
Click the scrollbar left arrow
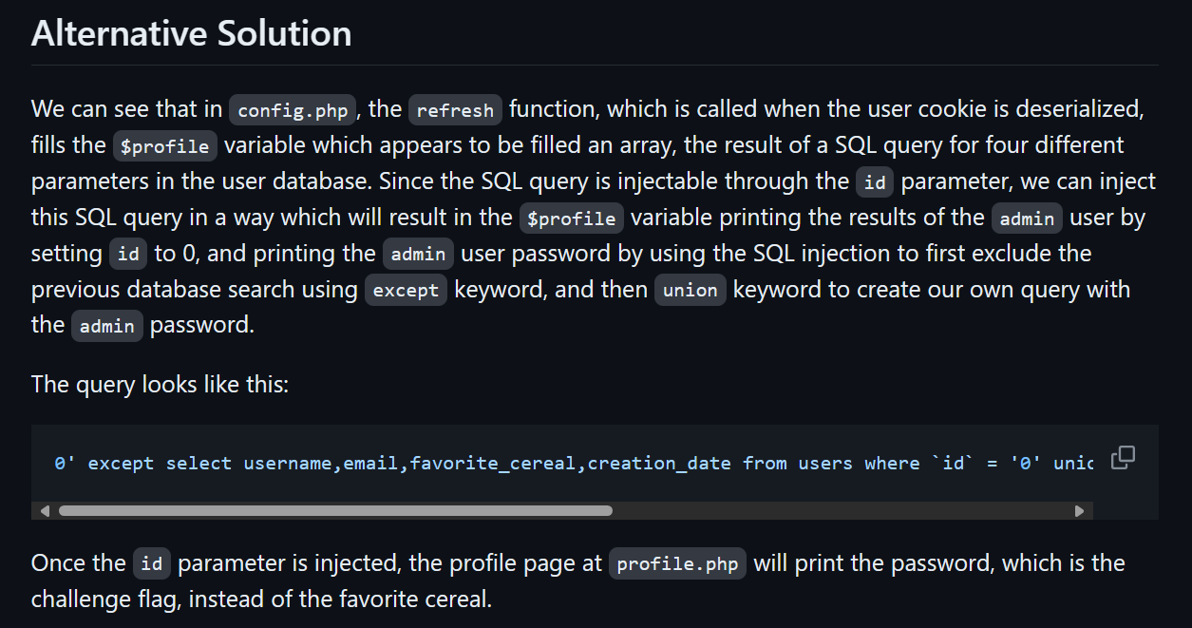(x=45, y=511)
